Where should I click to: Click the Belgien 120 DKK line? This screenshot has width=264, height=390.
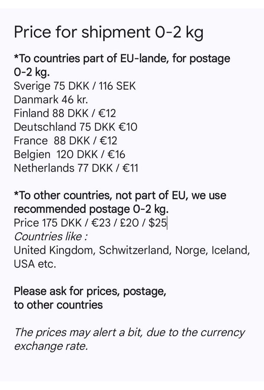pyautogui.click(x=69, y=154)
